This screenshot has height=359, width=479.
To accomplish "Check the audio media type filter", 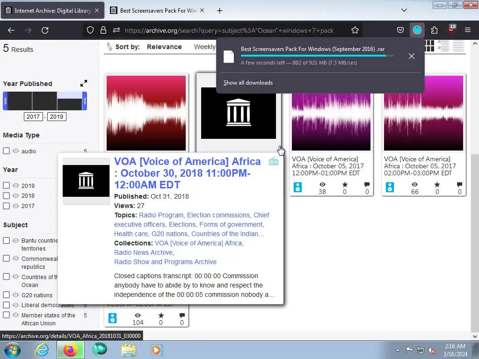I will point(6,151).
